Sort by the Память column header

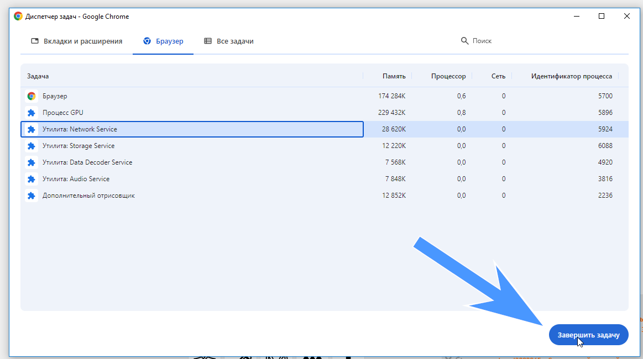click(x=394, y=76)
